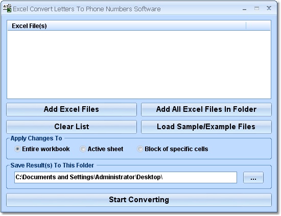
Task: Click Add All Excel Files In Folder
Action: tap(206, 109)
